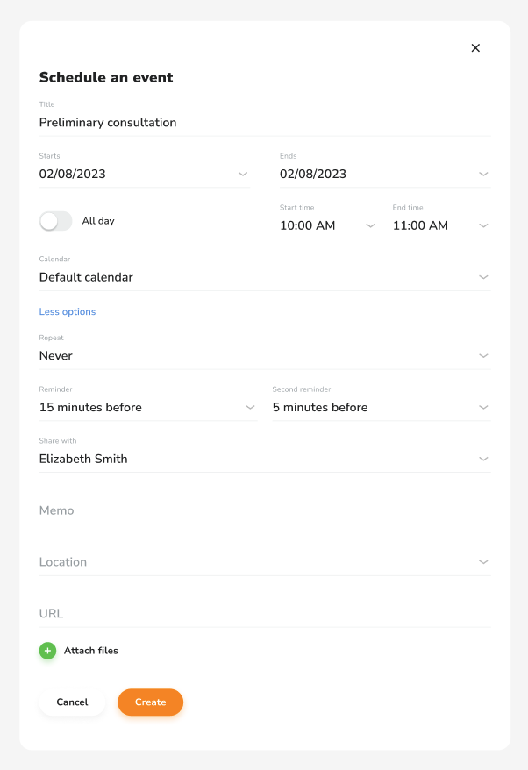Expand the Reminder 15 minutes before chevron
This screenshot has width=528, height=770.
click(250, 407)
